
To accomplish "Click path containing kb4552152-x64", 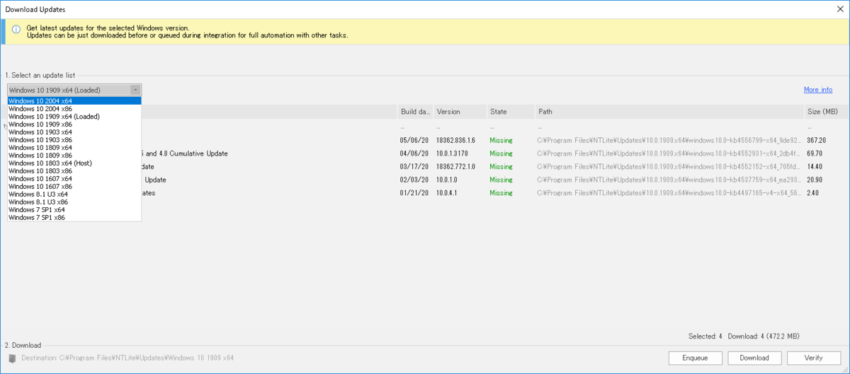I will pos(669,167).
